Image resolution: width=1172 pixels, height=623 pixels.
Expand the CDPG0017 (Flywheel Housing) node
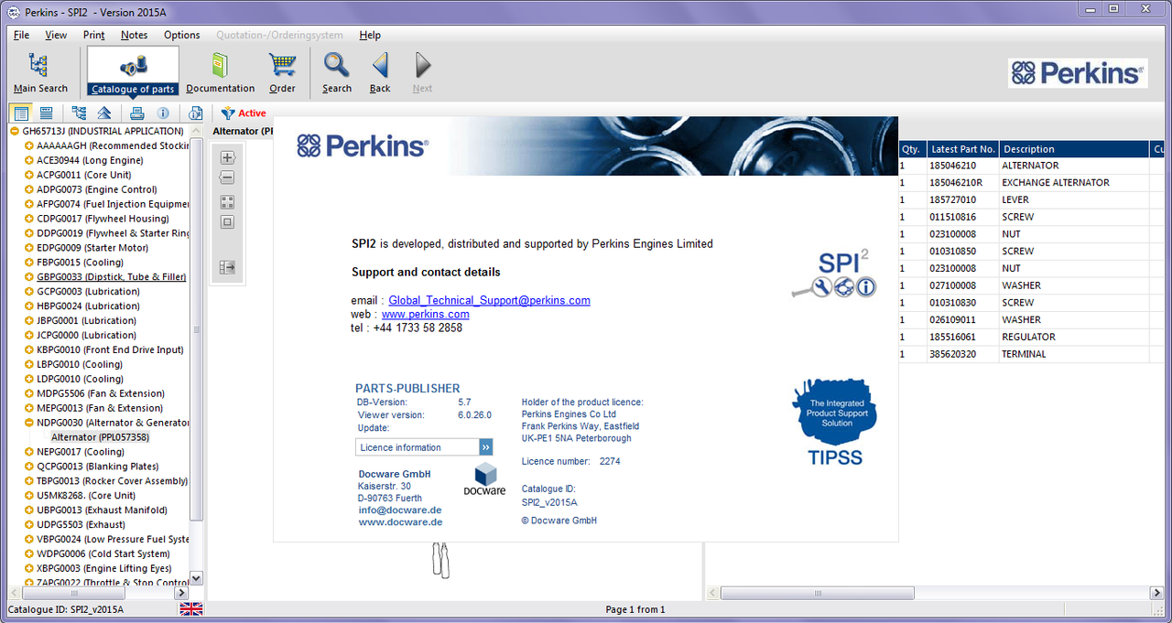29,219
